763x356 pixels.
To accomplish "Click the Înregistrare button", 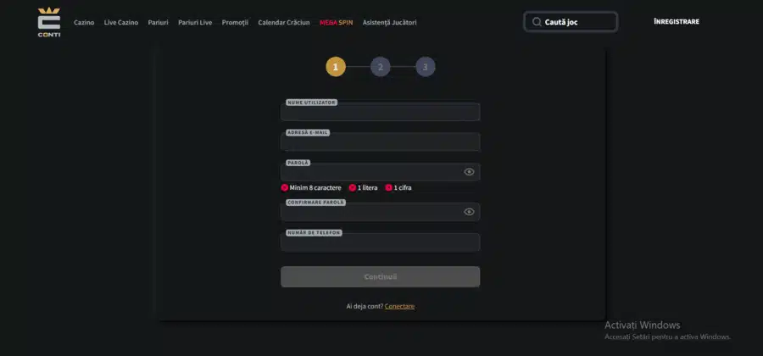I will 677,22.
